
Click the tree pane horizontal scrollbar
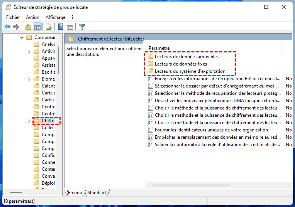pyautogui.click(x=15, y=192)
